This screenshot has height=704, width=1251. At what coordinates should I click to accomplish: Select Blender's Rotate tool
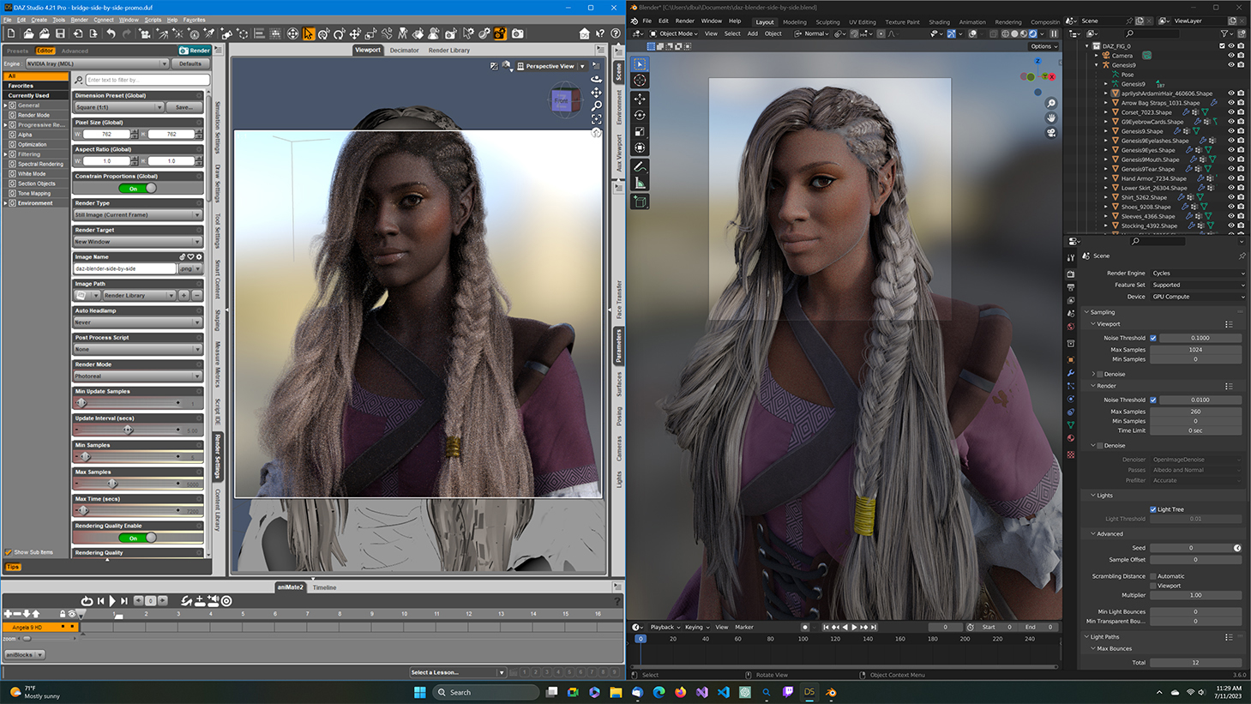[x=640, y=116]
